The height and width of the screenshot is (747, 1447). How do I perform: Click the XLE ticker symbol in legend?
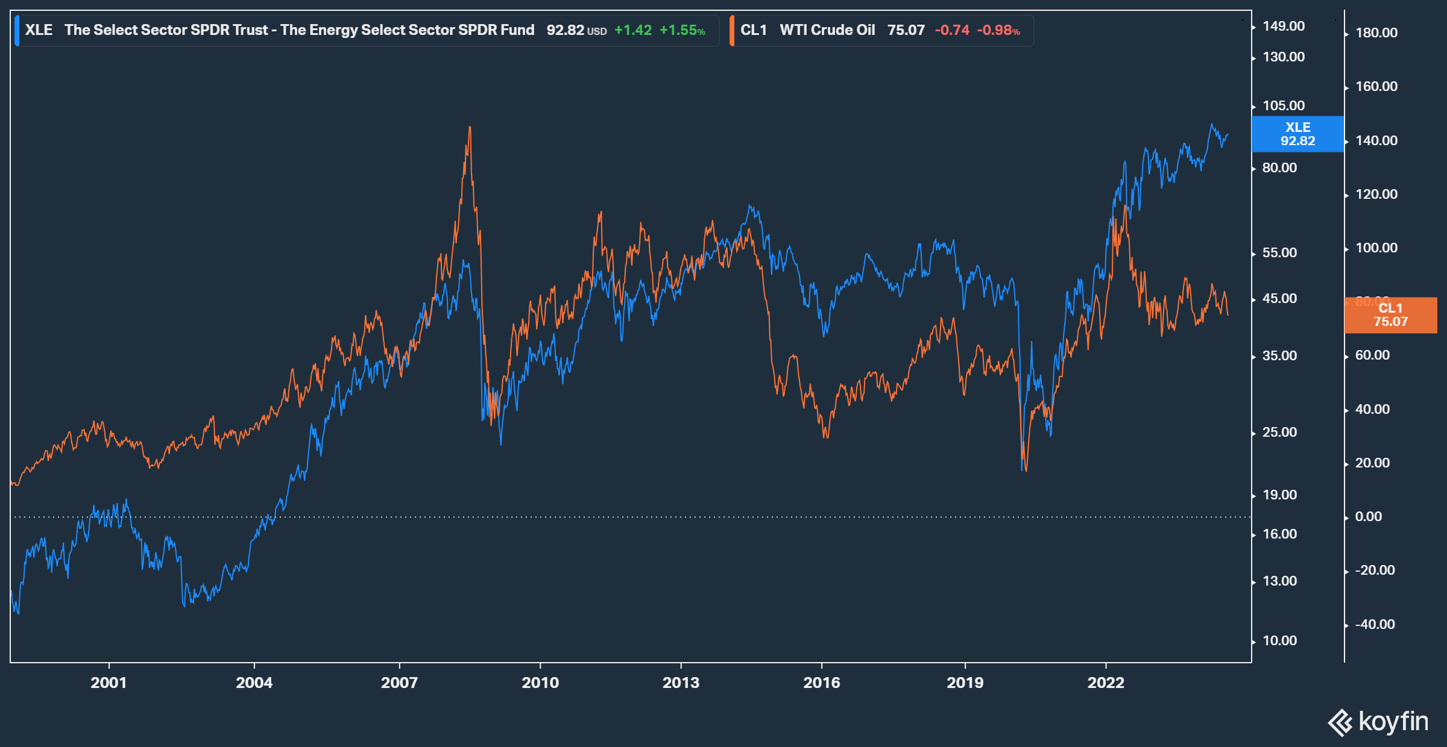[x=39, y=30]
